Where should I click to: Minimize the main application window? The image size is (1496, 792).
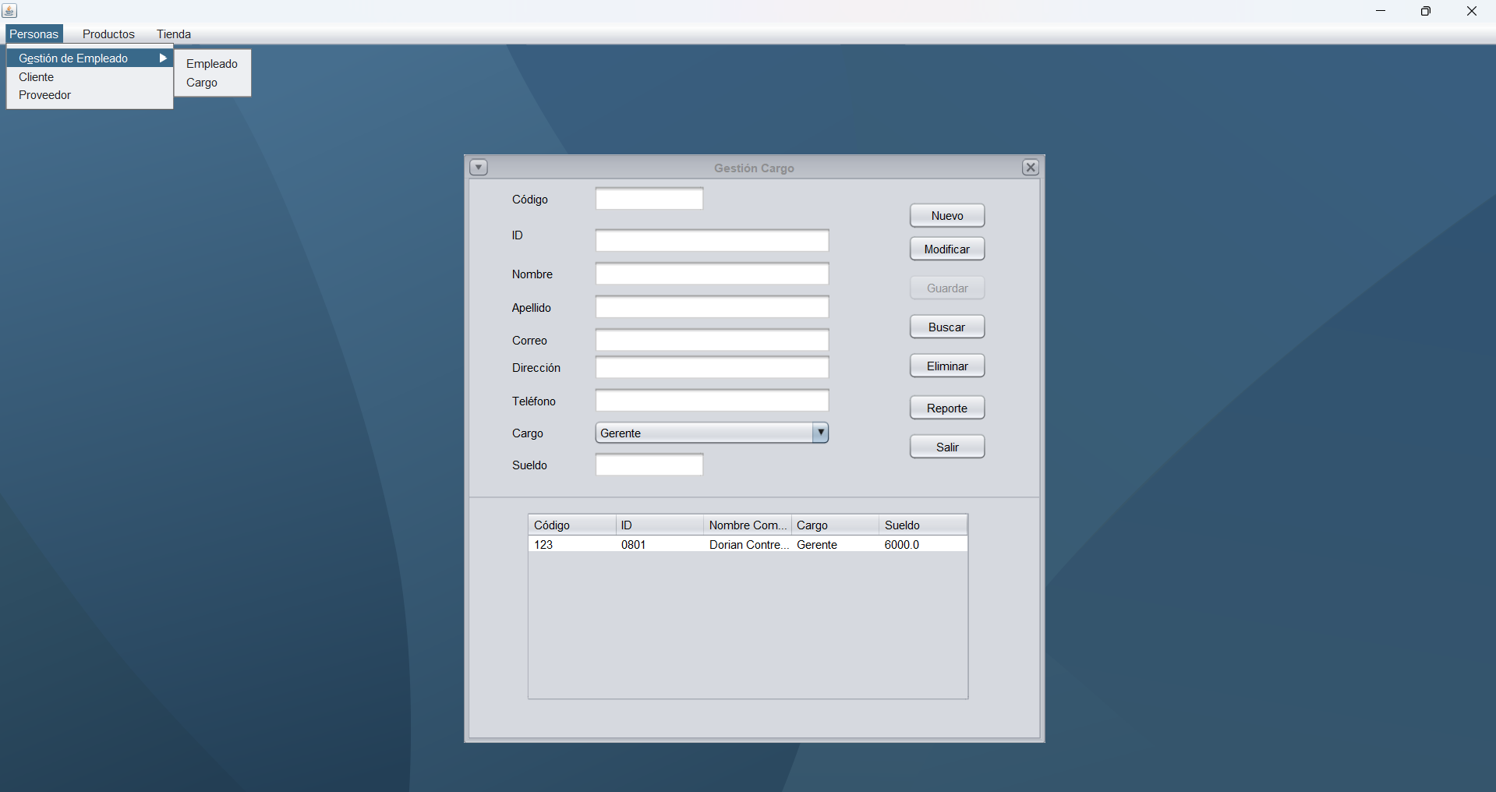(x=1381, y=11)
